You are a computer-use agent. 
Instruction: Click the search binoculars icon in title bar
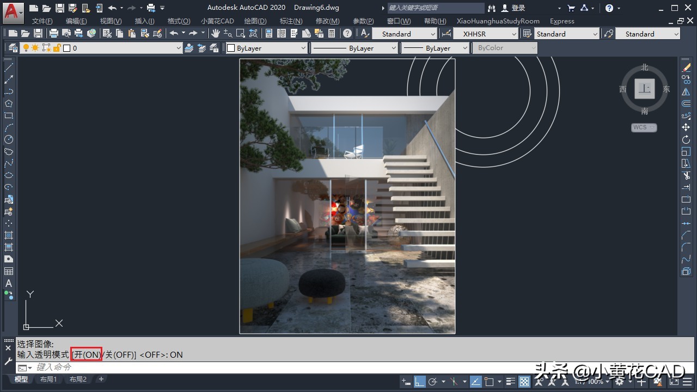pyautogui.click(x=492, y=8)
